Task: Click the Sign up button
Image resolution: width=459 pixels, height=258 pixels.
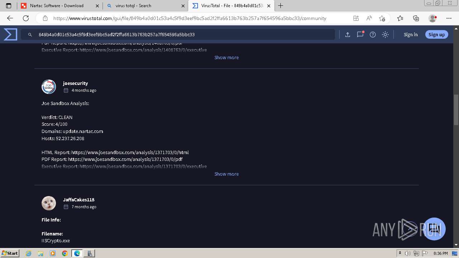Action: (x=436, y=34)
